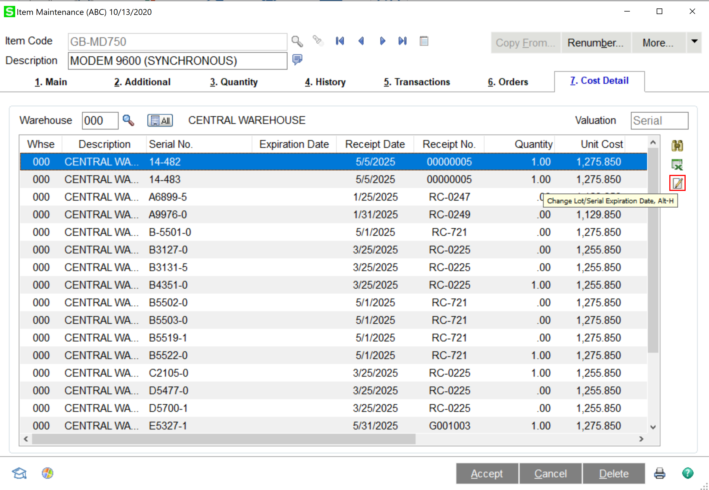Expand the More button dropdown arrow

(x=694, y=41)
